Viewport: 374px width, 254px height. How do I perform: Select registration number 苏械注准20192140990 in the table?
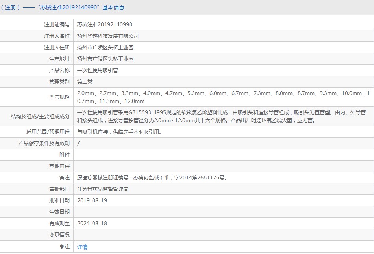pos(105,24)
